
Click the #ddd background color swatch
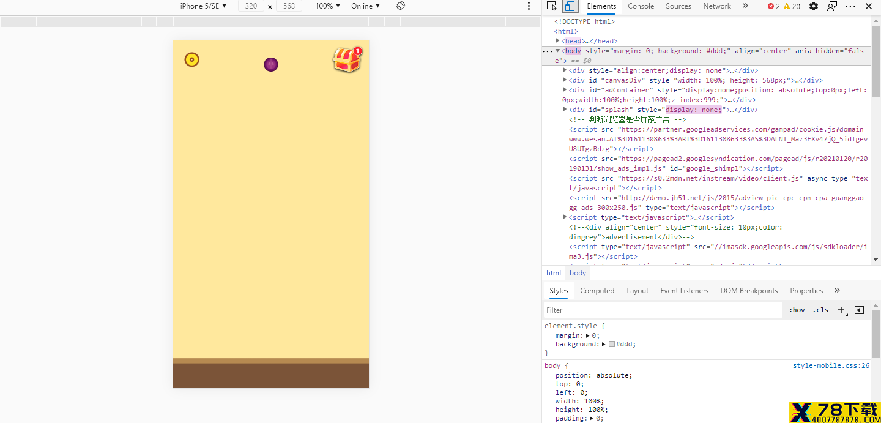612,344
